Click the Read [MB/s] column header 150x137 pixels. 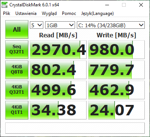pos(58,35)
